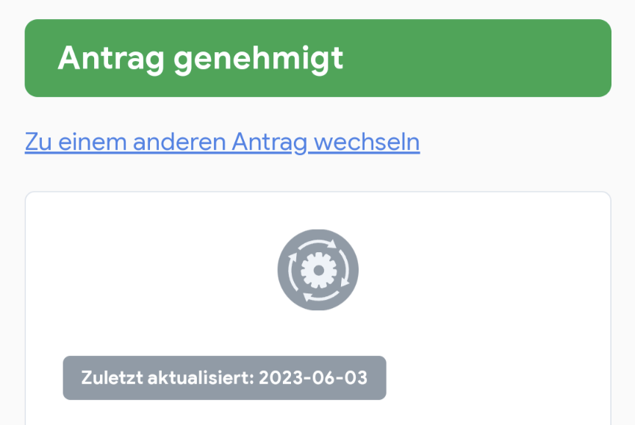
Task: Click the link Zu einem anderen Antrag wechseln
Action: click(x=222, y=141)
